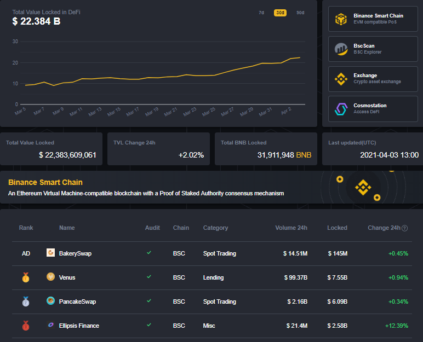This screenshot has width=423, height=342.
Task: Click the Cosmostation hexagon icon
Action: point(341,109)
